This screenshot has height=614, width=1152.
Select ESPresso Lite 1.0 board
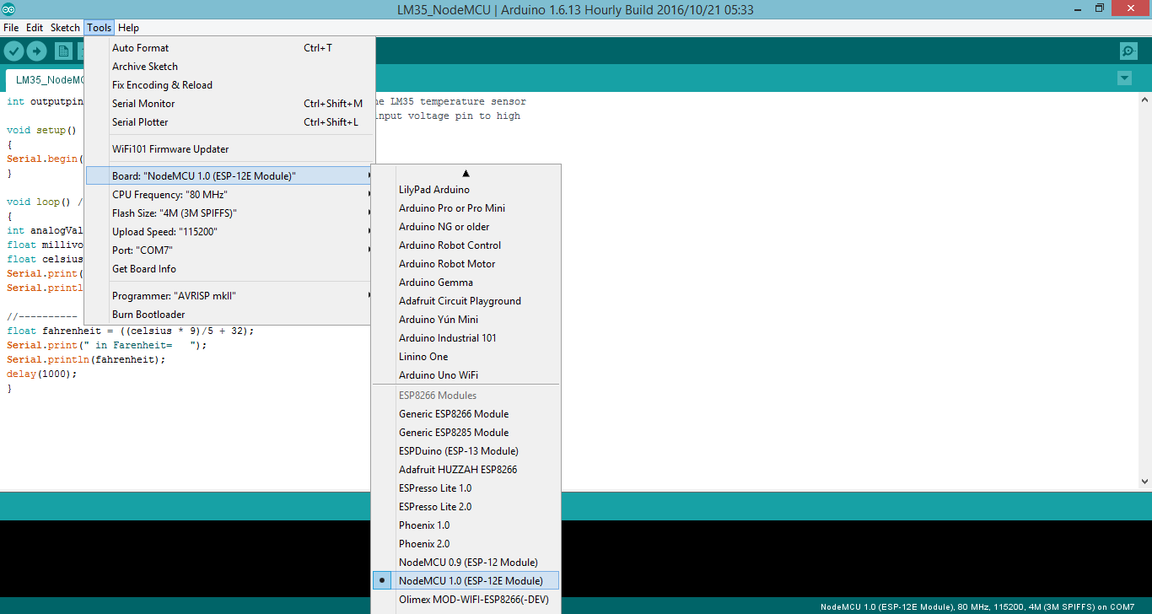(466, 488)
